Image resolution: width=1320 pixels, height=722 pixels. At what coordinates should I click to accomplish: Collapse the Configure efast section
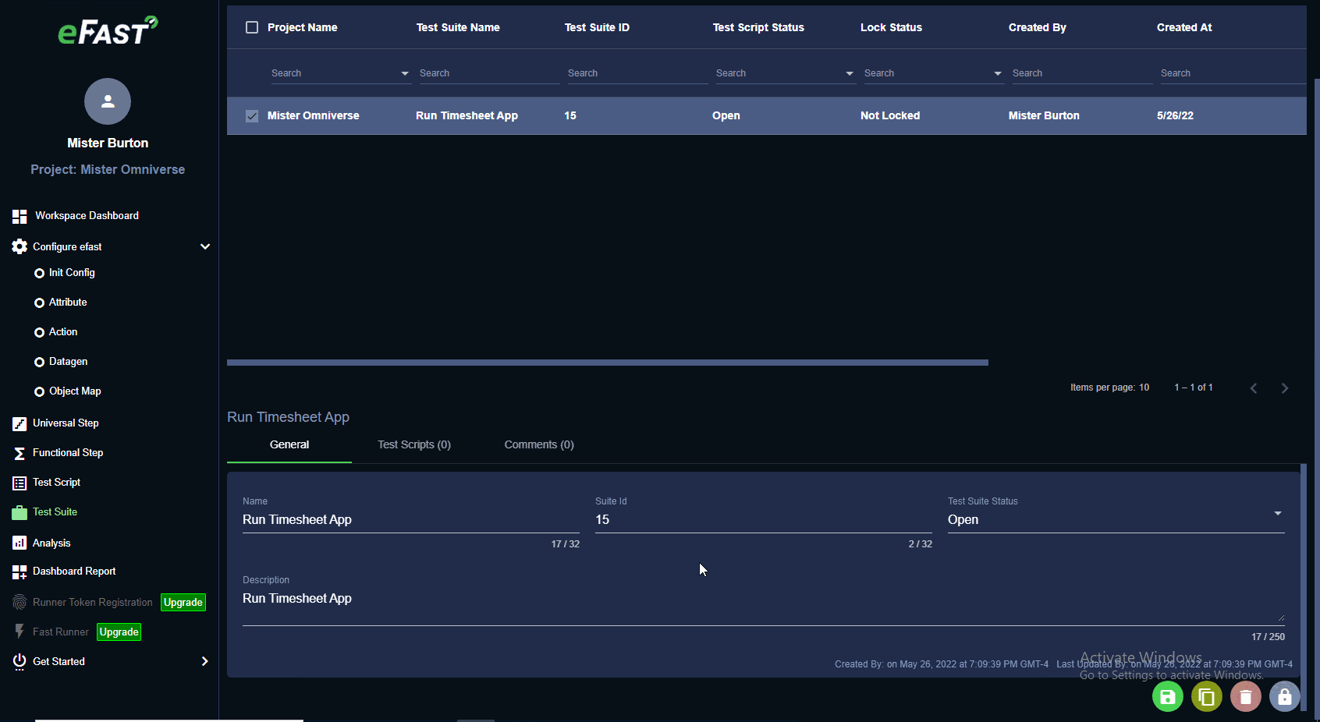(205, 246)
